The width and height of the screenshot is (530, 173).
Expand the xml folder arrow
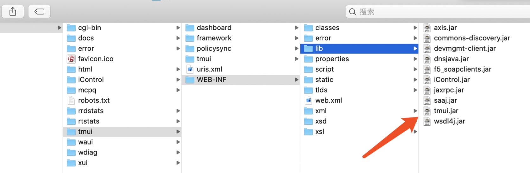pos(415,111)
